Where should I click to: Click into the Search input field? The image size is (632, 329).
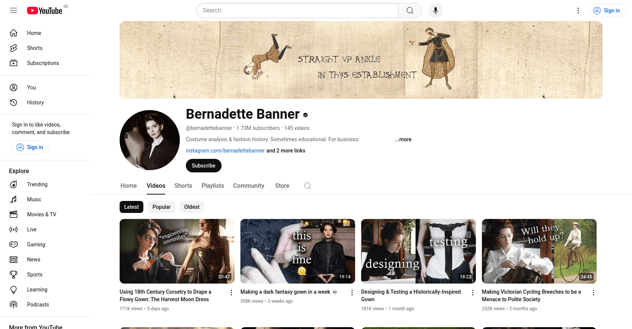[297, 11]
